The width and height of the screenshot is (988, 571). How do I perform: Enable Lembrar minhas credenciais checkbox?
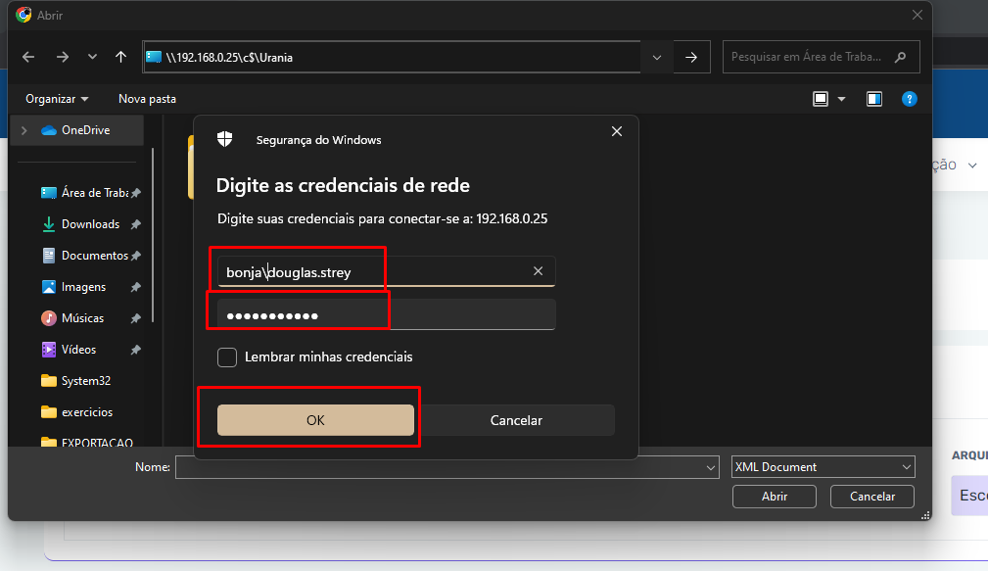click(227, 357)
